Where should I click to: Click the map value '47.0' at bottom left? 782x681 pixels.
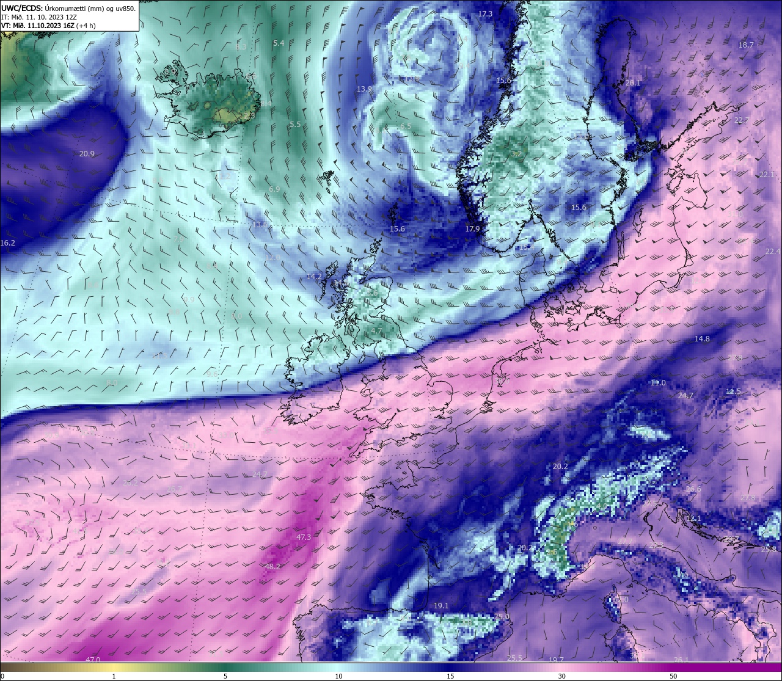pyautogui.click(x=93, y=660)
